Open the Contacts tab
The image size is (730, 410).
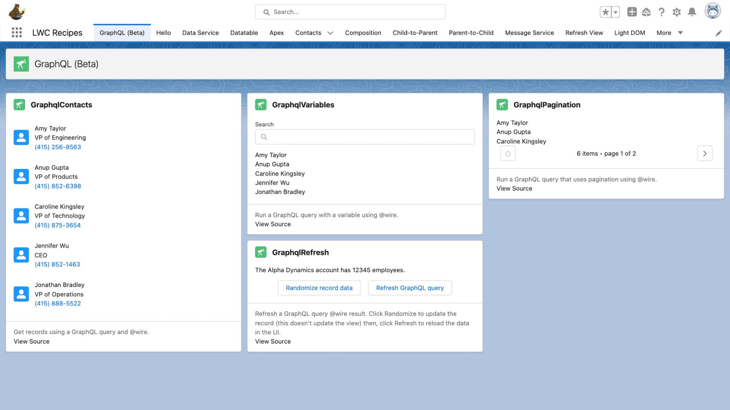[308, 33]
